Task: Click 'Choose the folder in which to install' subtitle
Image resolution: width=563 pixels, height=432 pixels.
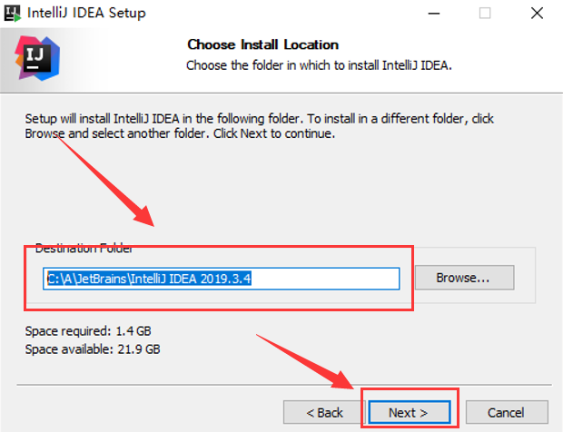Action: click(319, 65)
